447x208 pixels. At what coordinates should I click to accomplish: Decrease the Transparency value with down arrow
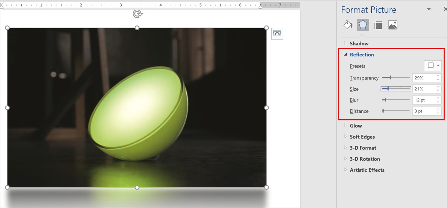click(x=438, y=80)
